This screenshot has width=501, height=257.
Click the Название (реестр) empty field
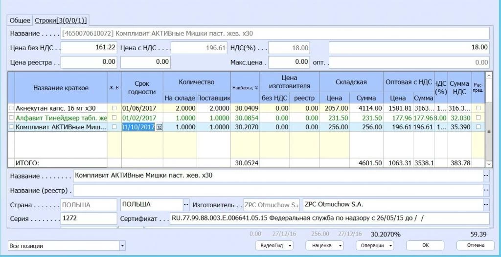coord(278,191)
